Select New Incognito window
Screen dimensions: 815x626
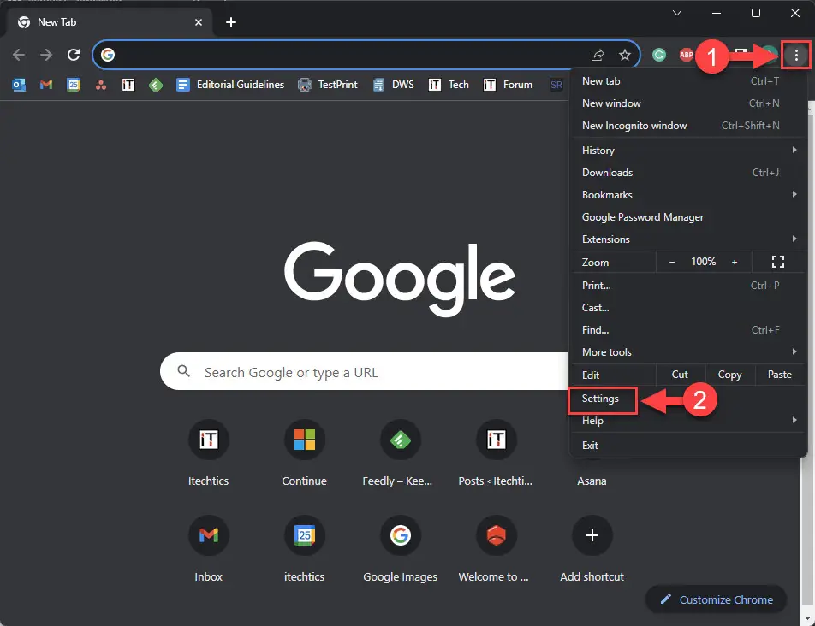(689, 126)
